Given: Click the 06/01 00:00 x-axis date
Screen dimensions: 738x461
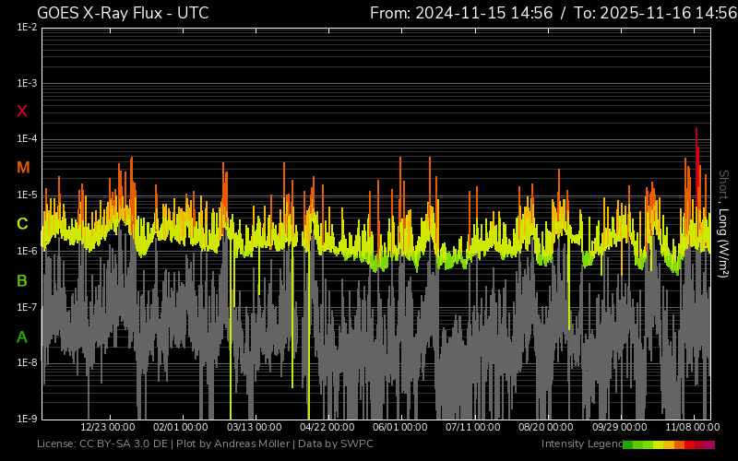Looking at the screenshot, I should click(x=399, y=428).
